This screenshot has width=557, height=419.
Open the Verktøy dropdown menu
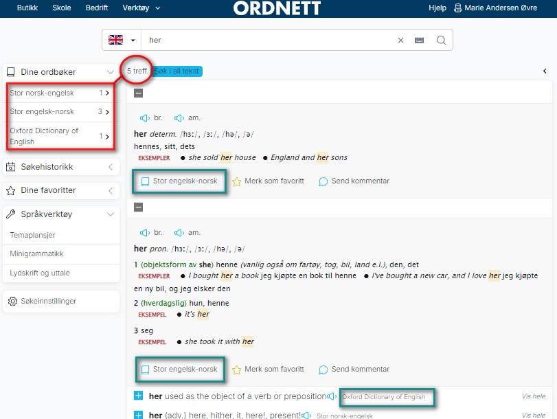[141, 8]
